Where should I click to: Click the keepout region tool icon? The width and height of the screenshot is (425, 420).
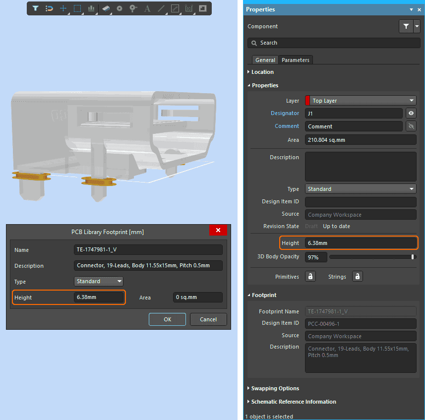(175, 8)
